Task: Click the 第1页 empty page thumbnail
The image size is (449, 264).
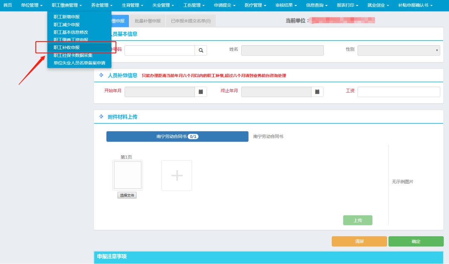Action: [x=128, y=175]
